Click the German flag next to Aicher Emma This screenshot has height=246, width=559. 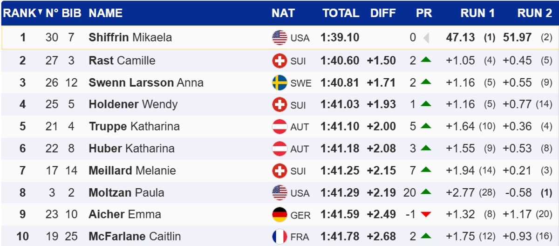279,214
